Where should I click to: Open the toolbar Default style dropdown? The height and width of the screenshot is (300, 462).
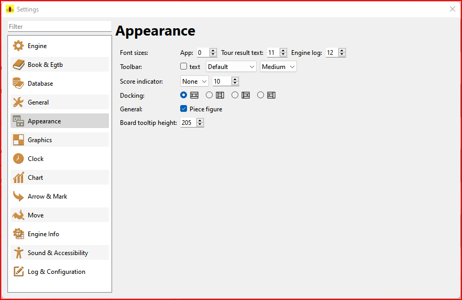pyautogui.click(x=231, y=67)
